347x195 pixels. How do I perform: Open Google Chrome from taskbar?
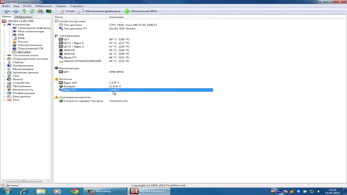75,191
